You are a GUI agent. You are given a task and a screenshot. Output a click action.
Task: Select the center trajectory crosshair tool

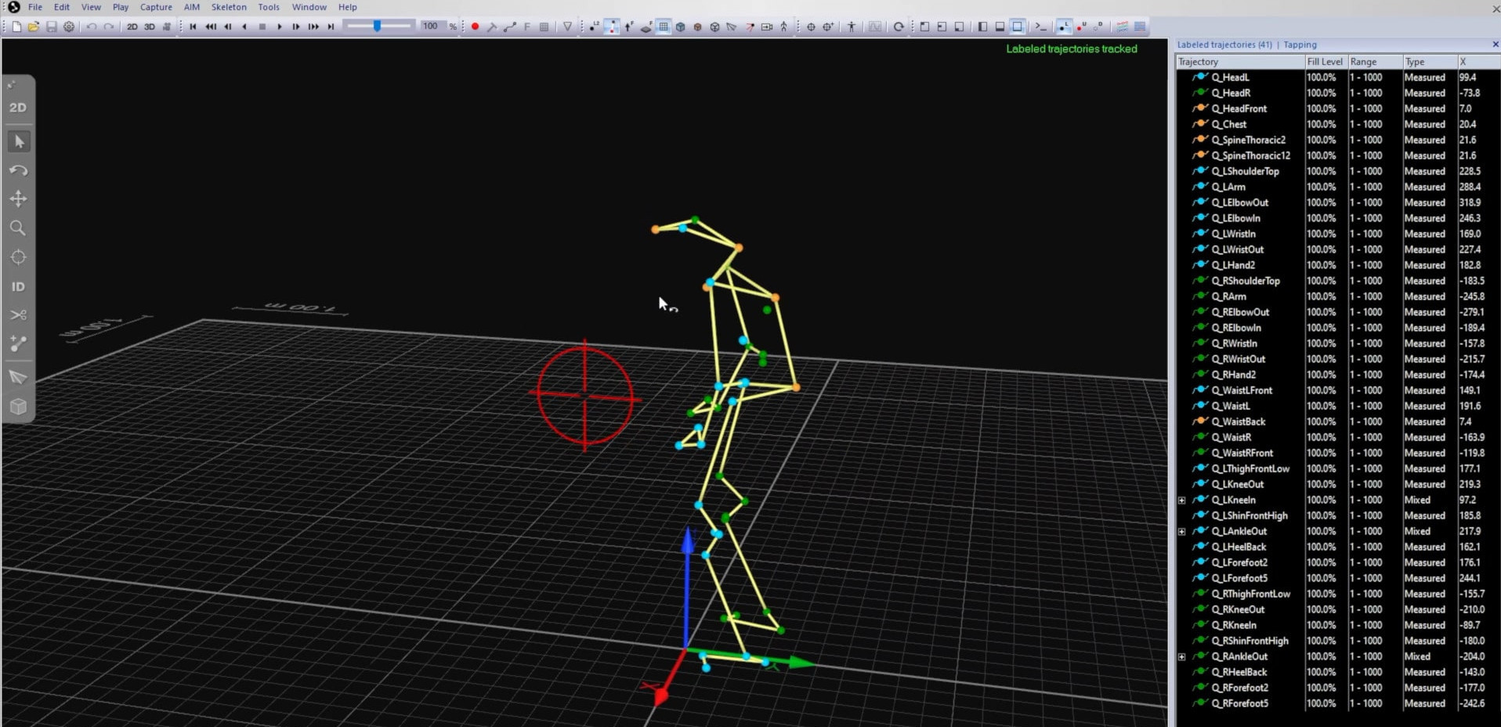point(18,257)
